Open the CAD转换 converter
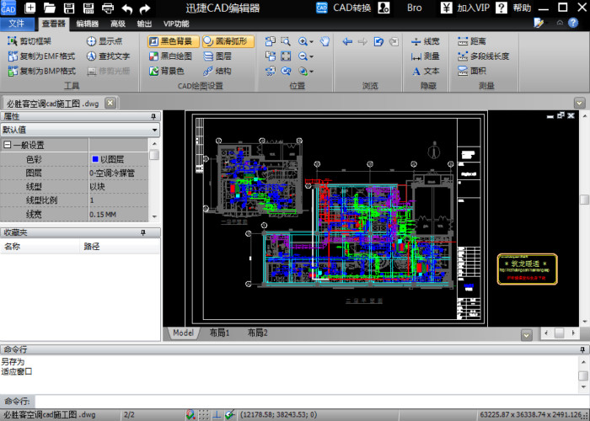This screenshot has width=590, height=421. click(344, 8)
